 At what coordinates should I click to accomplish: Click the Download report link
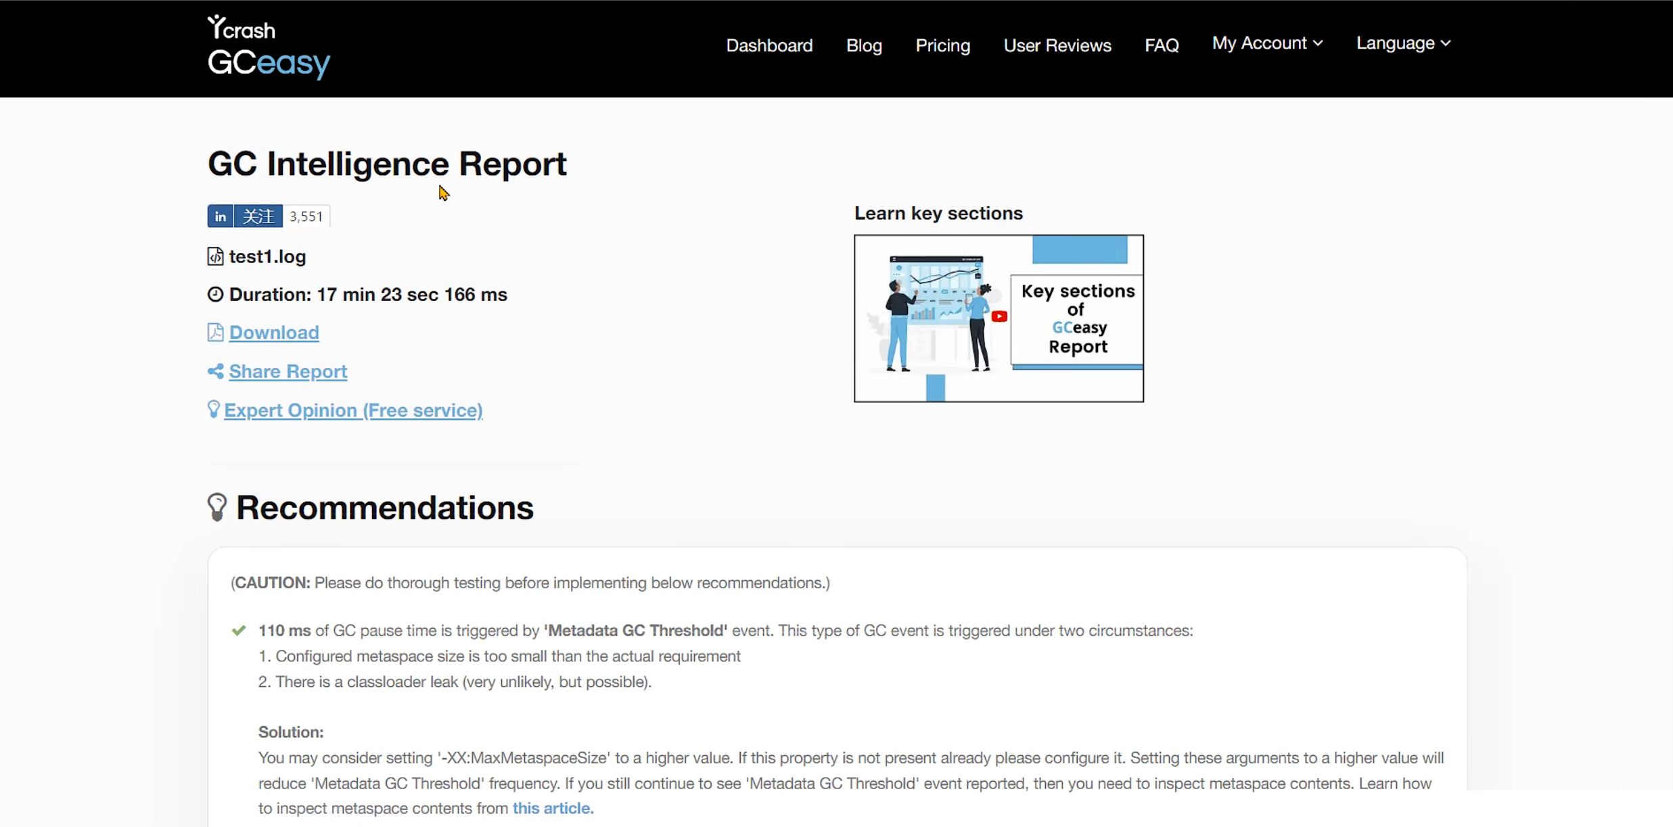(274, 333)
